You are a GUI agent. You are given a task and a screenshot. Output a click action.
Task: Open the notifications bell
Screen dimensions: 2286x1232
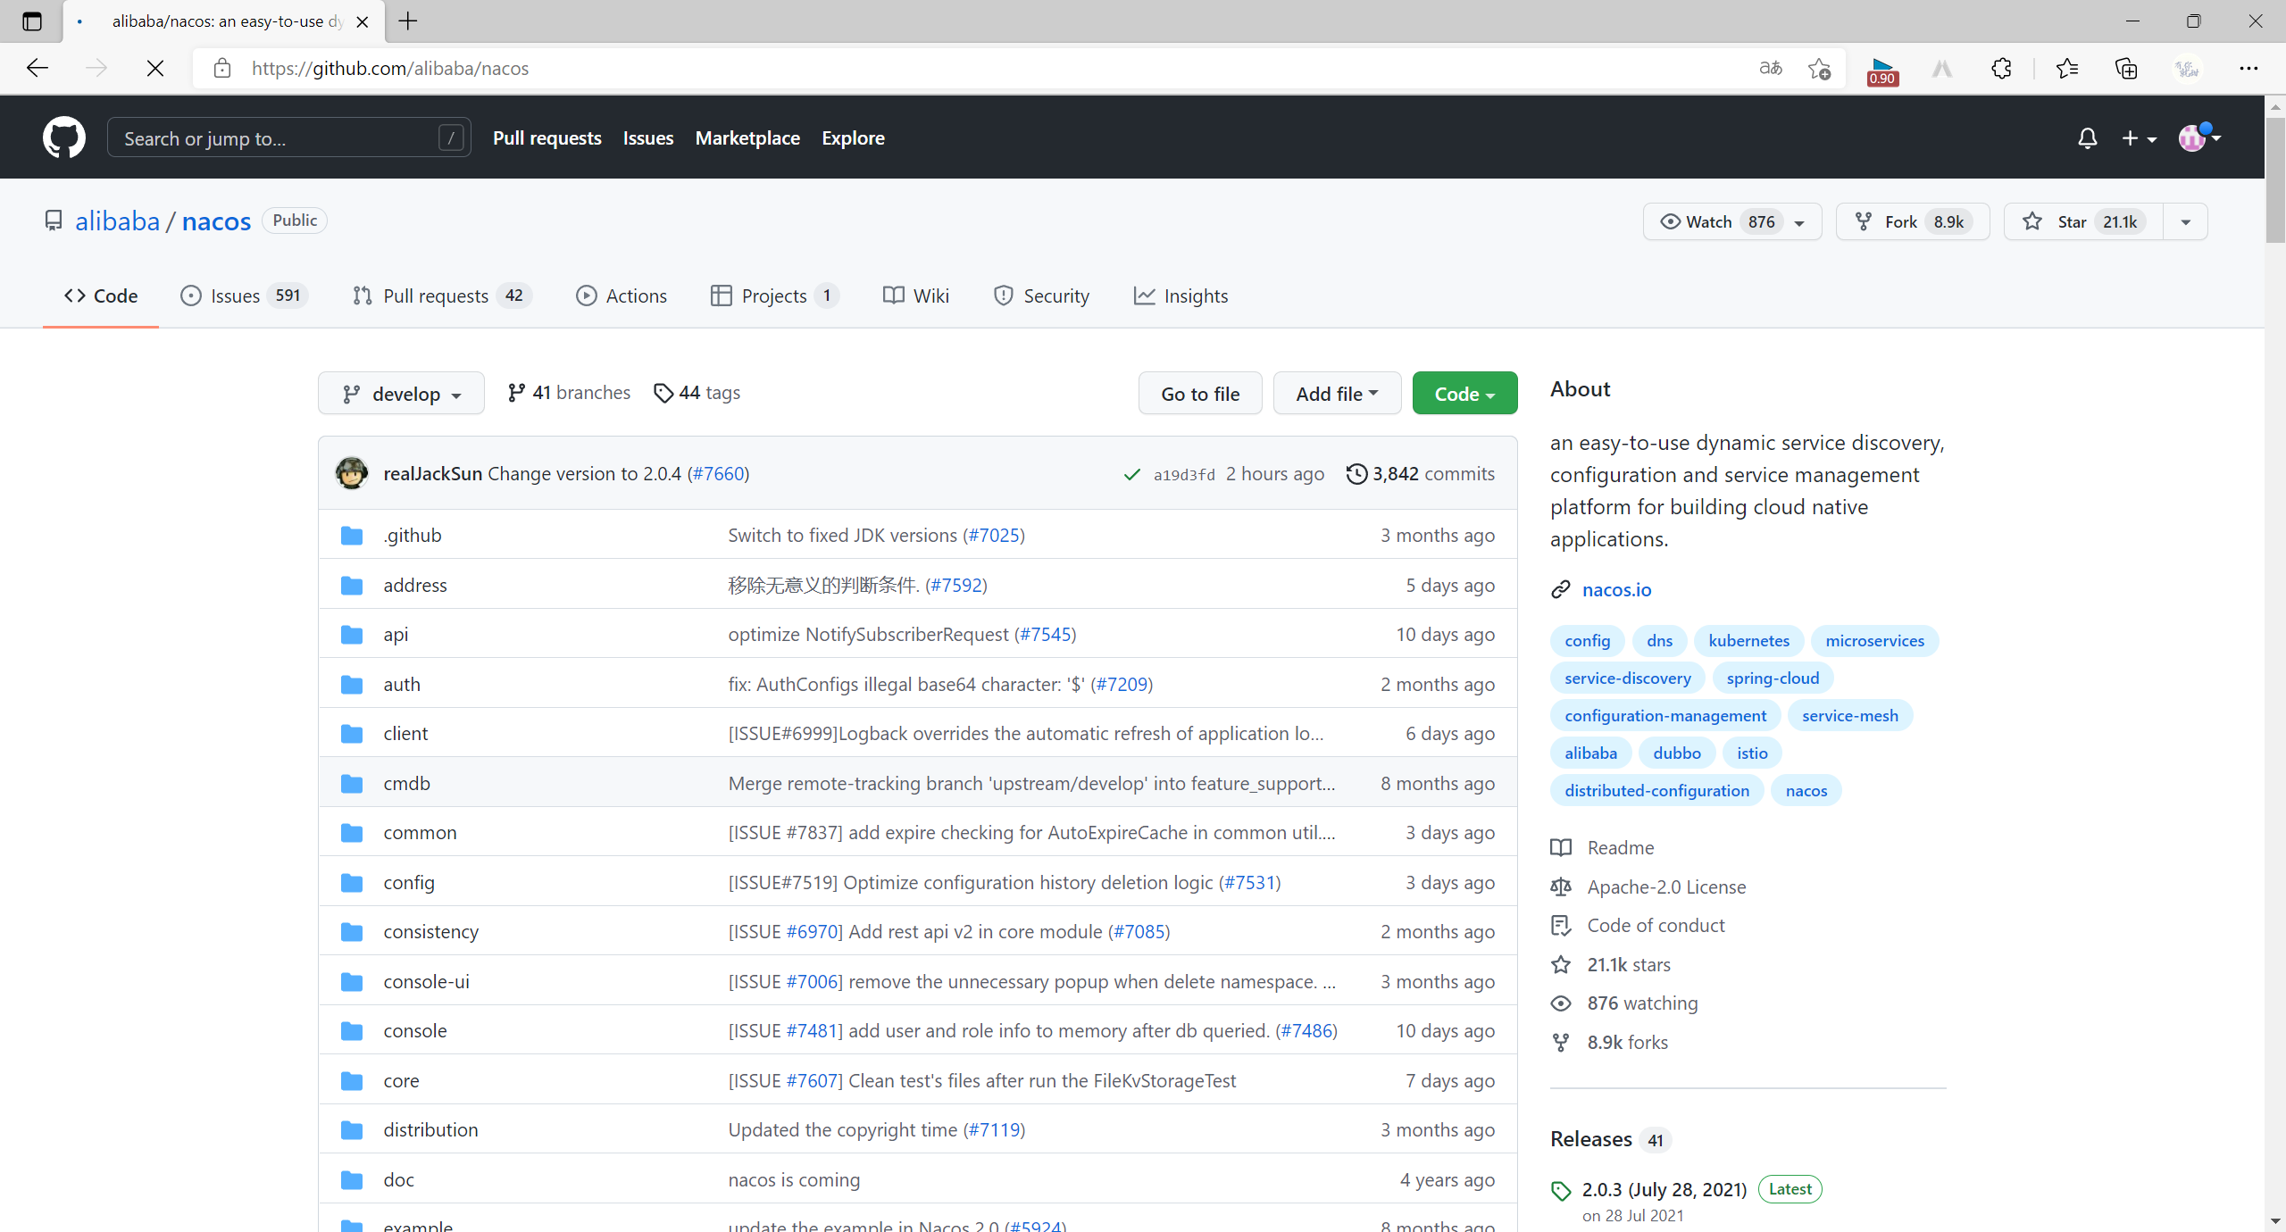[x=2087, y=137]
